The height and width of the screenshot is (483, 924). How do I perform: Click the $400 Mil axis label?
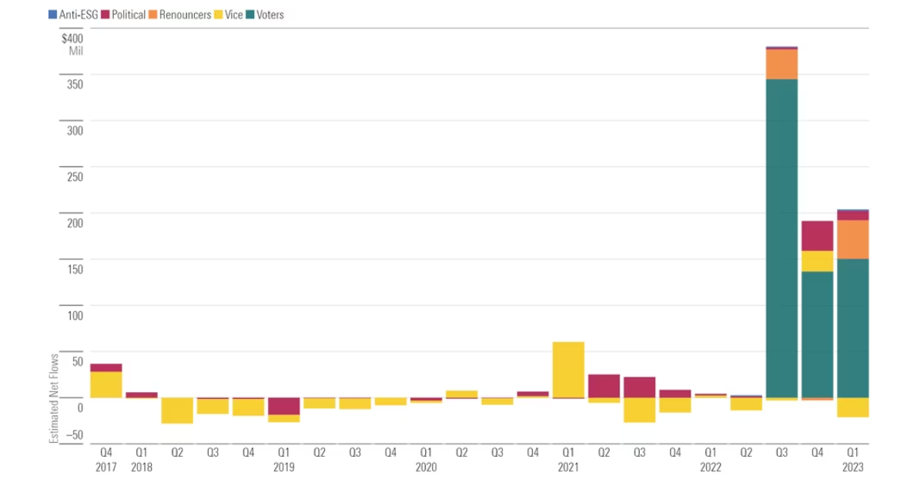(x=72, y=45)
